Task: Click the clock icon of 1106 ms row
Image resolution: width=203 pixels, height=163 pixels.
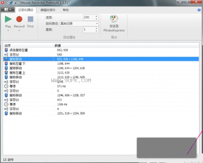Action: pyautogui.click(x=6, y=104)
